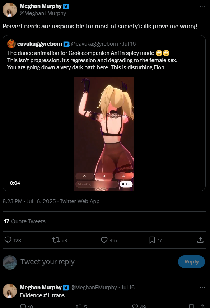Viewport: 210px width, 308px height.
Task: Open the ellipsis menu on the 'Evidence #1' reply
Action: pyautogui.click(x=202, y=288)
